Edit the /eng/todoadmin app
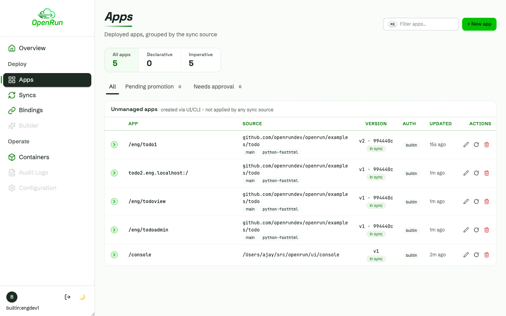This screenshot has height=316, width=506. tap(466, 230)
